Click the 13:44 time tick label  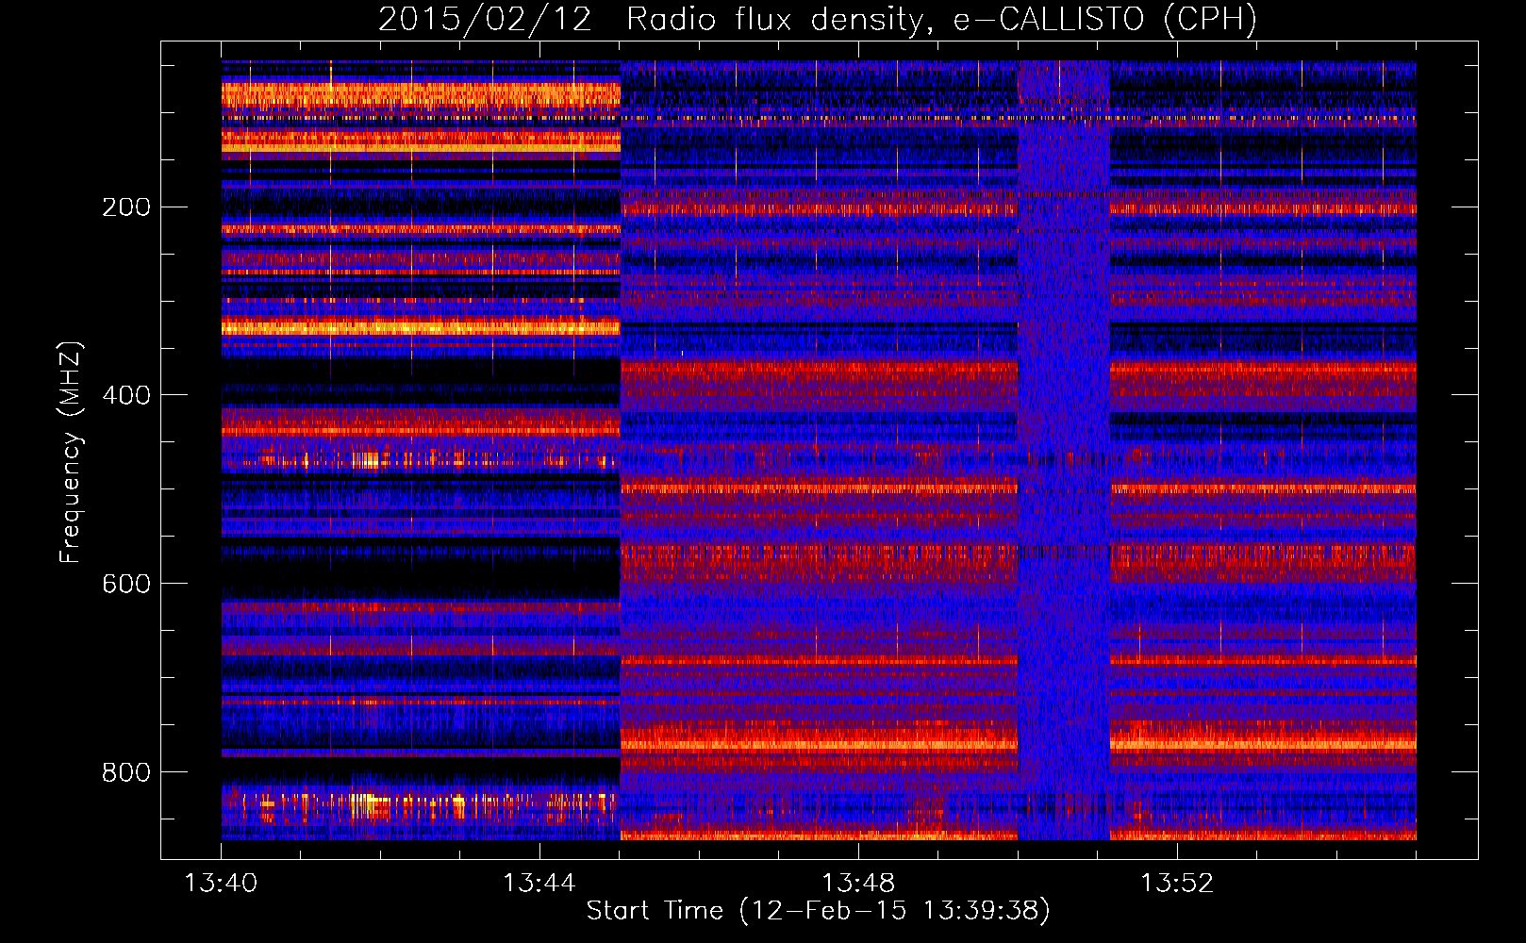(539, 884)
